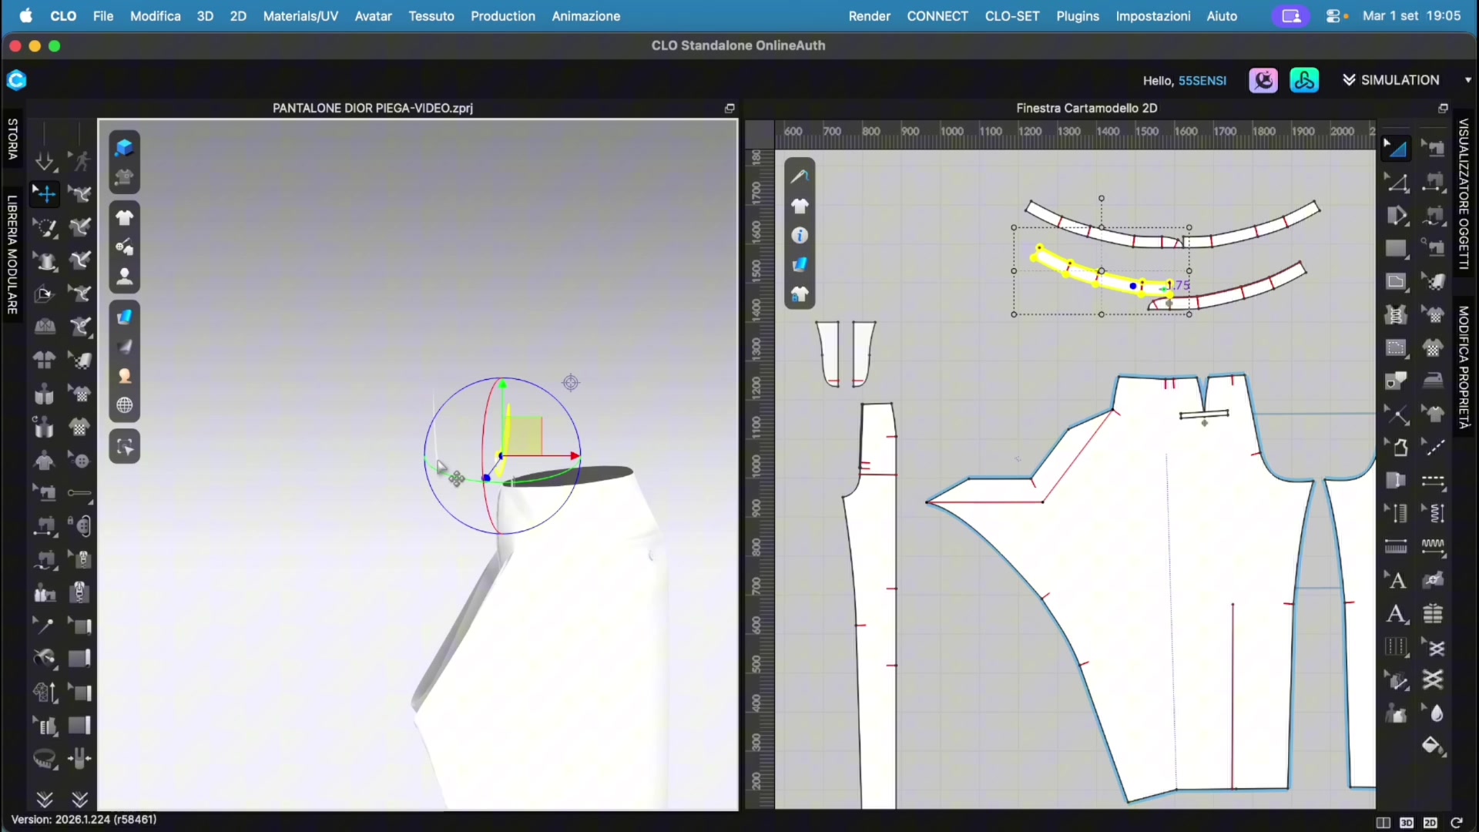Open the Plugins menu
This screenshot has height=832, width=1479.
pos(1078,15)
